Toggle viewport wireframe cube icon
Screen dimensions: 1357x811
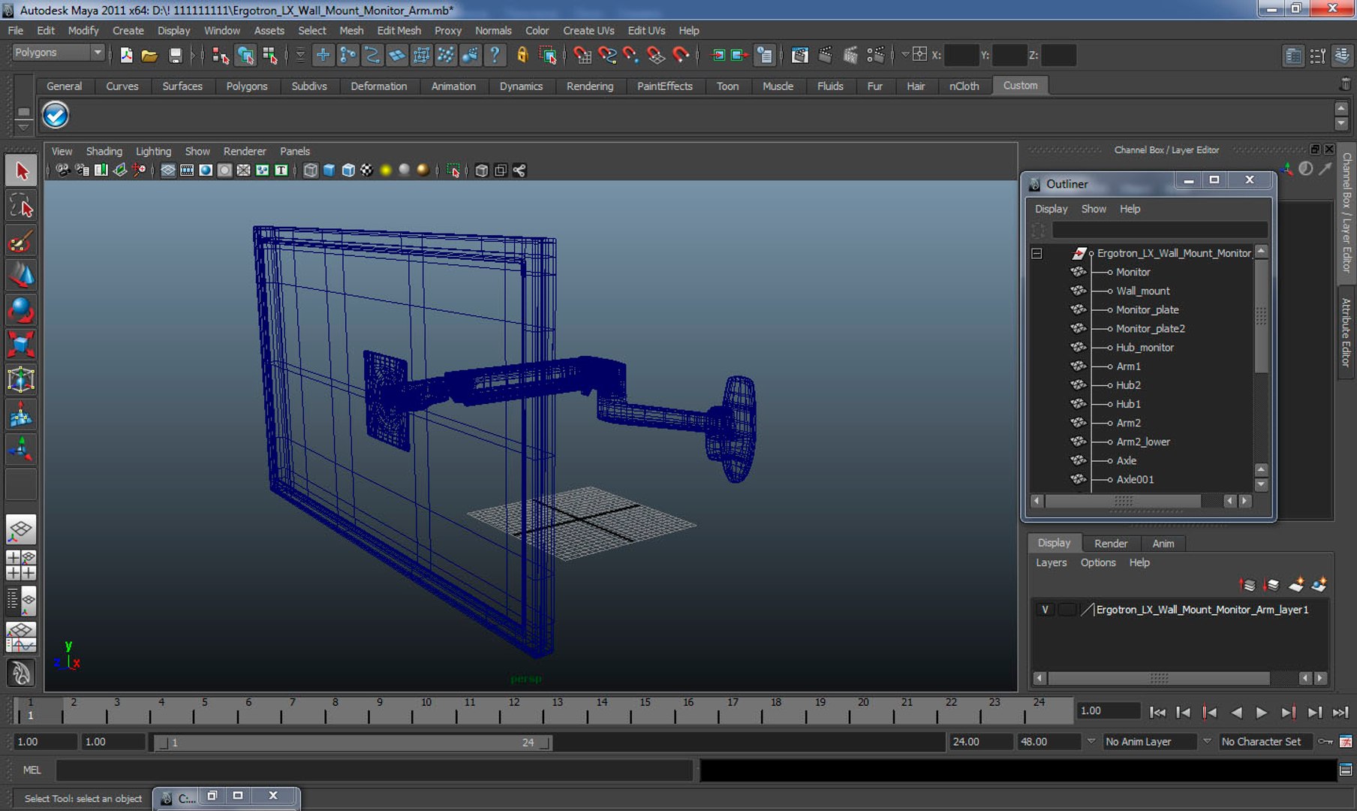pyautogui.click(x=311, y=170)
